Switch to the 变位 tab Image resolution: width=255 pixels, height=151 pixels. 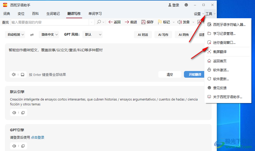(x=21, y=14)
